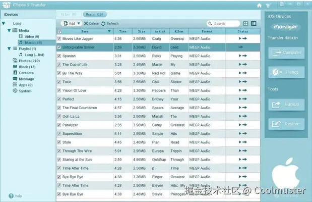Play Toxic status icon
Viewport: 312px width, 202px height.
240,82
